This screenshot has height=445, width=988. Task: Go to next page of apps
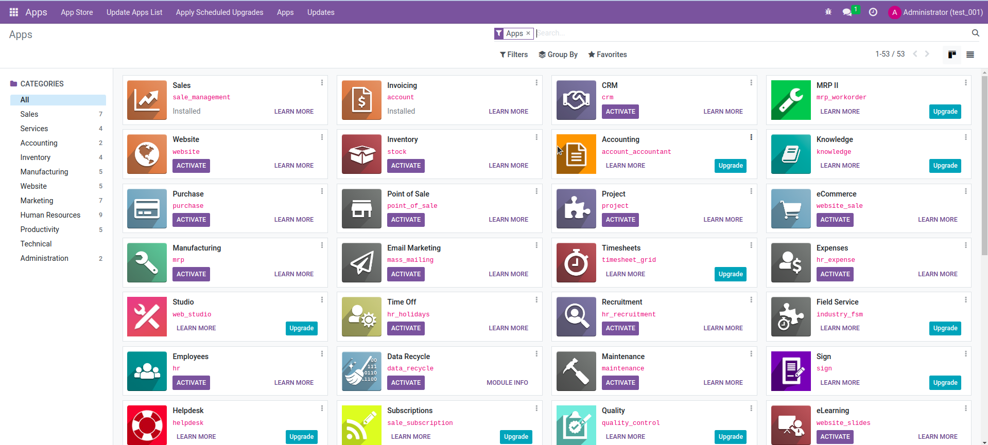coord(927,54)
